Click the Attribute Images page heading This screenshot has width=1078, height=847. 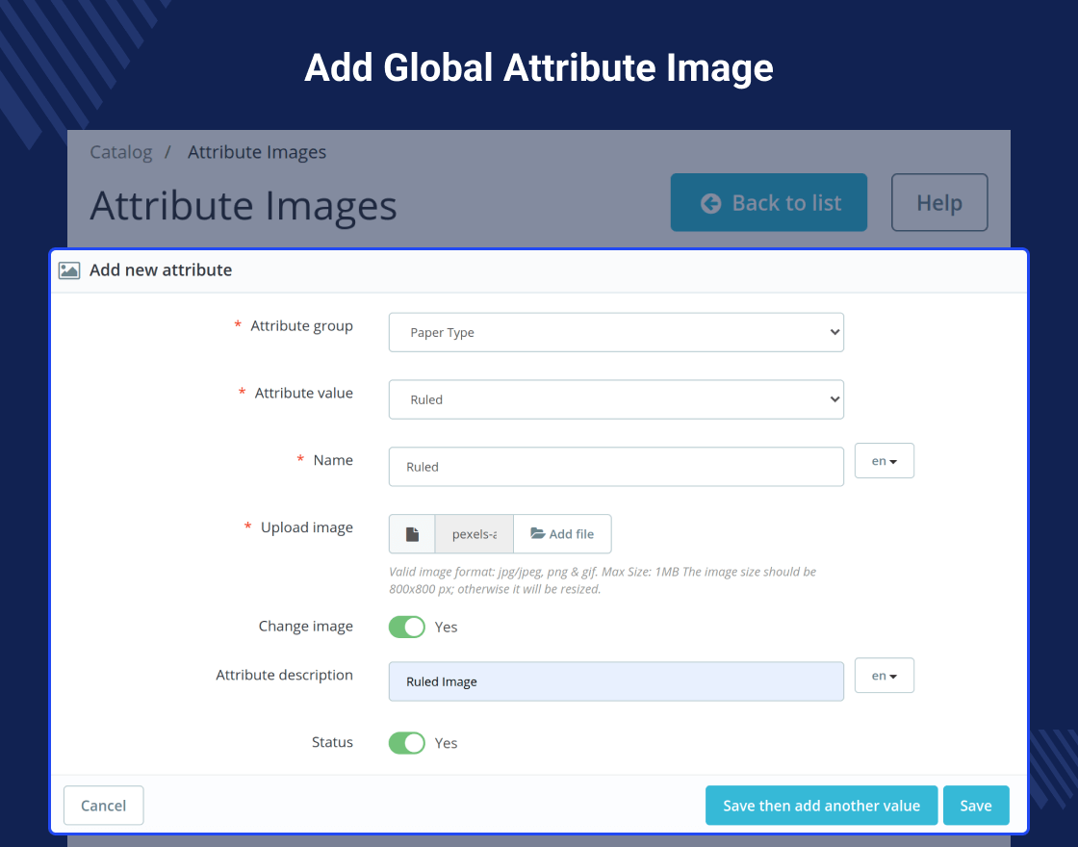coord(244,206)
